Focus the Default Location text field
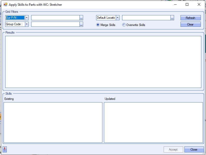Screen dimensions: 206x155 tap(146, 18)
